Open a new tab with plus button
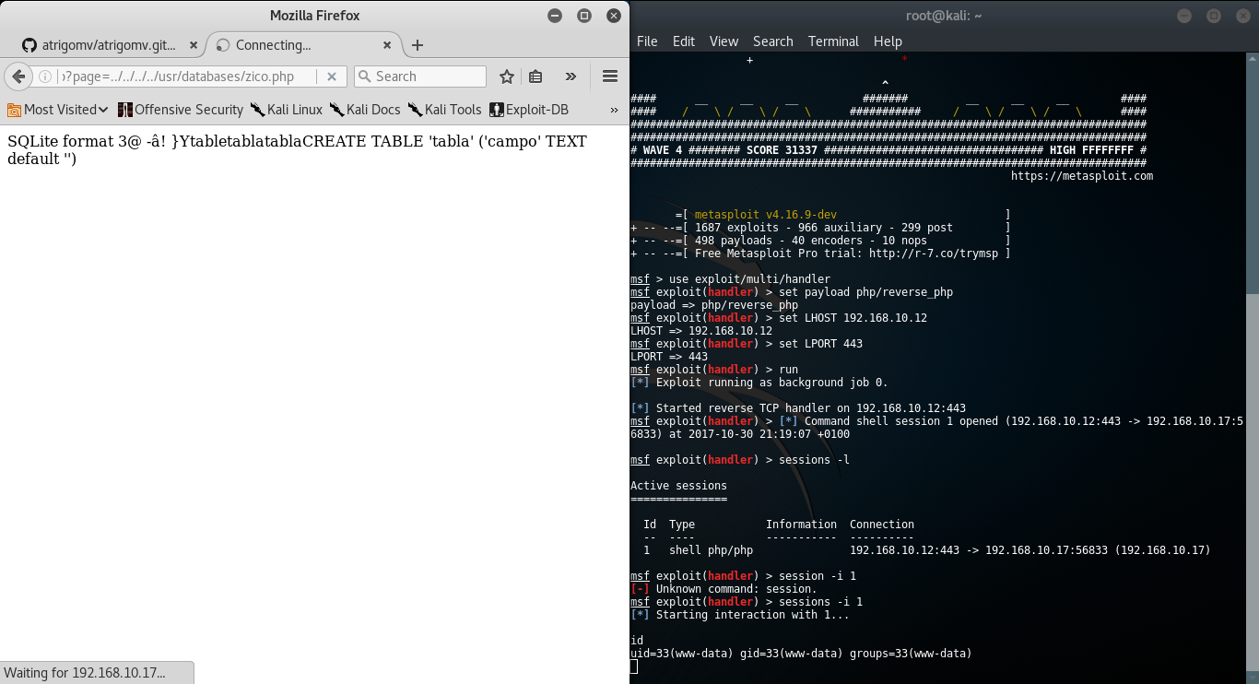The height and width of the screenshot is (684, 1259). tap(418, 45)
